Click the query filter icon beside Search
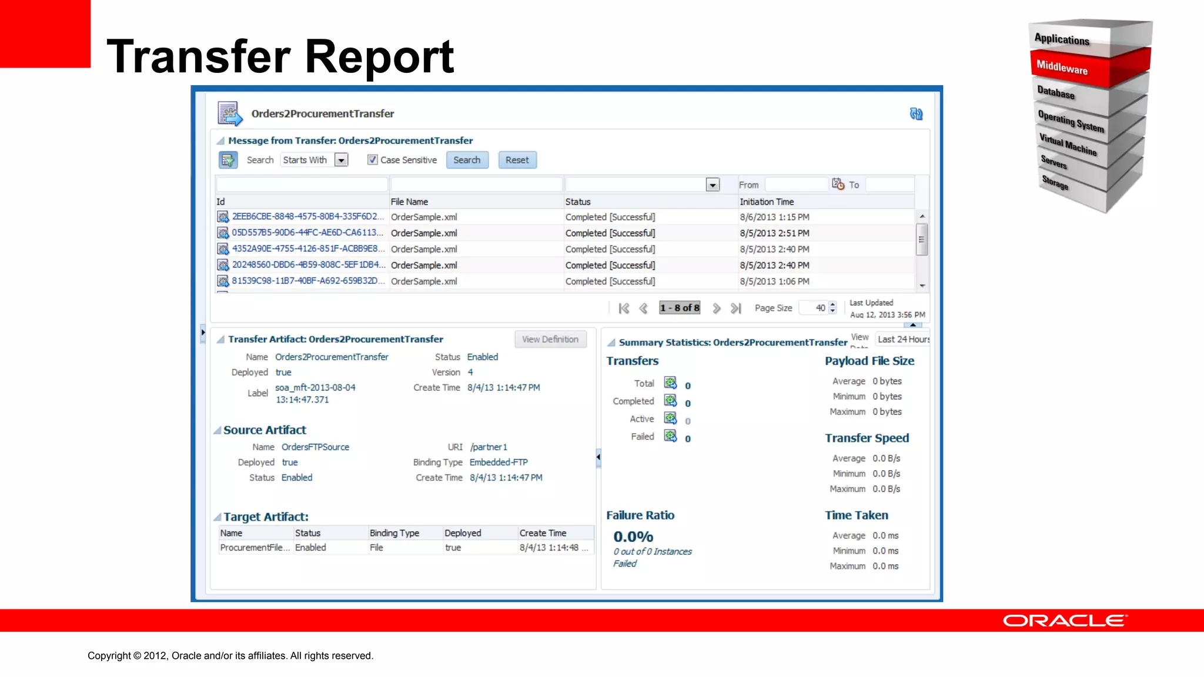This screenshot has width=1204, height=677. [228, 160]
